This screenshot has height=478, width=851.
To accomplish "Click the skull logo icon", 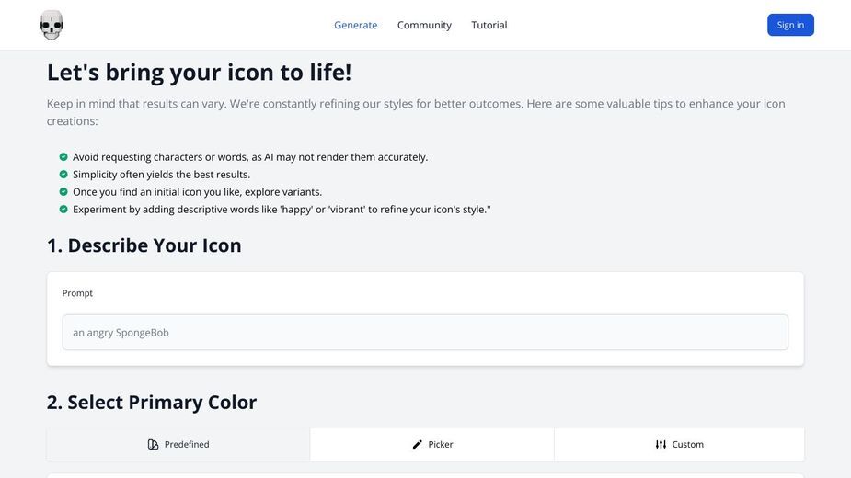I will [x=52, y=25].
